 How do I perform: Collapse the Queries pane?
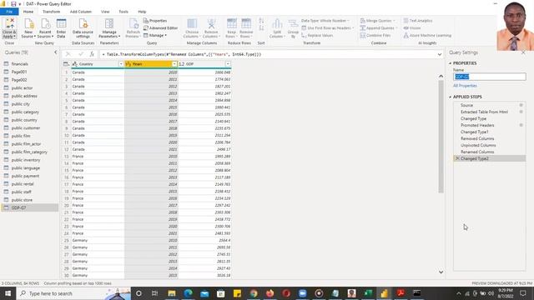tap(56, 52)
